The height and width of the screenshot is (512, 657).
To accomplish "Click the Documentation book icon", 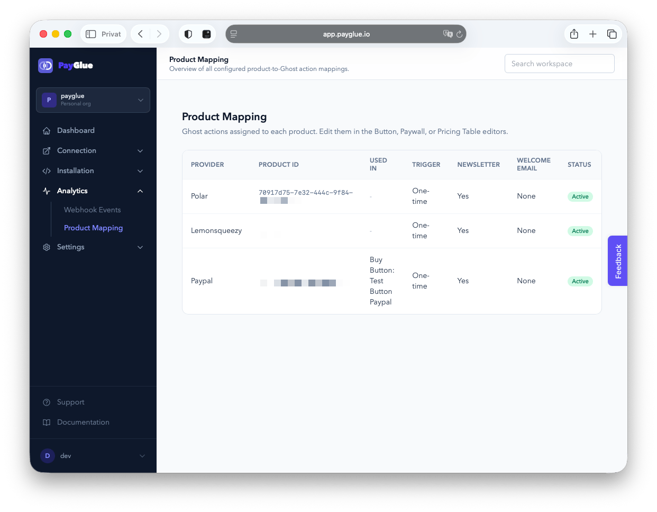I will coord(47,423).
